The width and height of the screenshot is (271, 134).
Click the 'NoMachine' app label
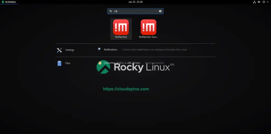(121, 37)
